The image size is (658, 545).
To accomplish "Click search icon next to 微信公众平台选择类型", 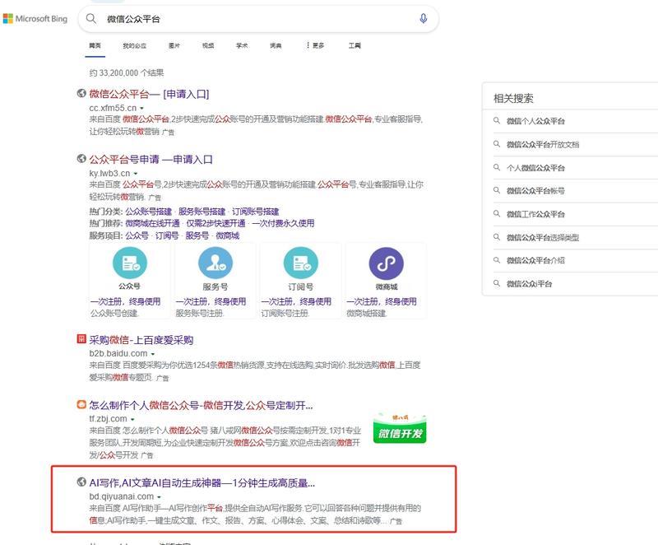I will click(x=497, y=237).
